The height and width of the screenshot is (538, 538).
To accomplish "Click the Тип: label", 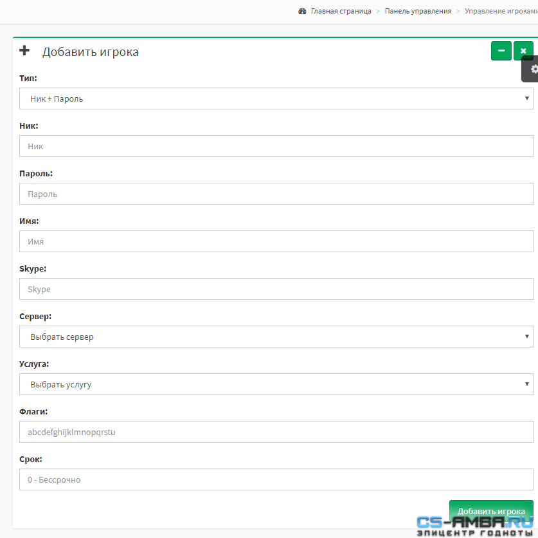I will click(28, 78).
